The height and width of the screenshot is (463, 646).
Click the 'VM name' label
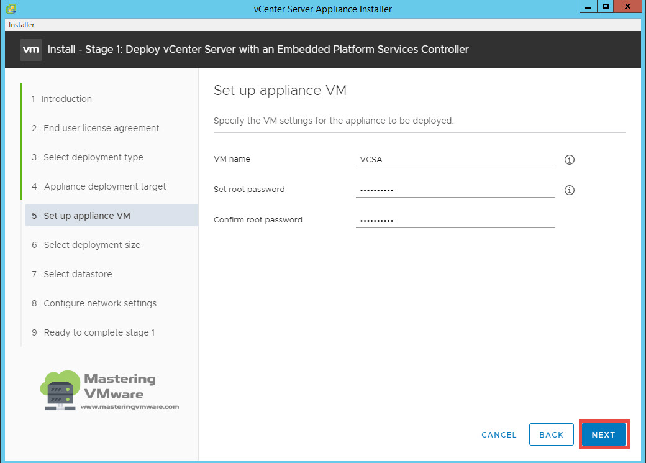click(232, 159)
